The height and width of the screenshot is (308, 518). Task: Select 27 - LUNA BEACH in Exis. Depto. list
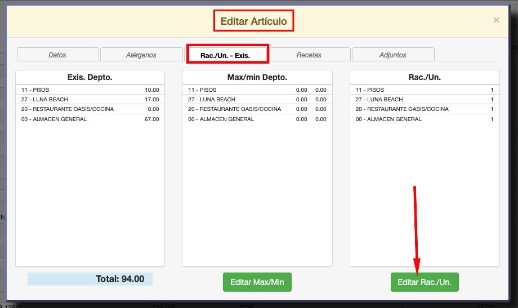[x=90, y=100]
